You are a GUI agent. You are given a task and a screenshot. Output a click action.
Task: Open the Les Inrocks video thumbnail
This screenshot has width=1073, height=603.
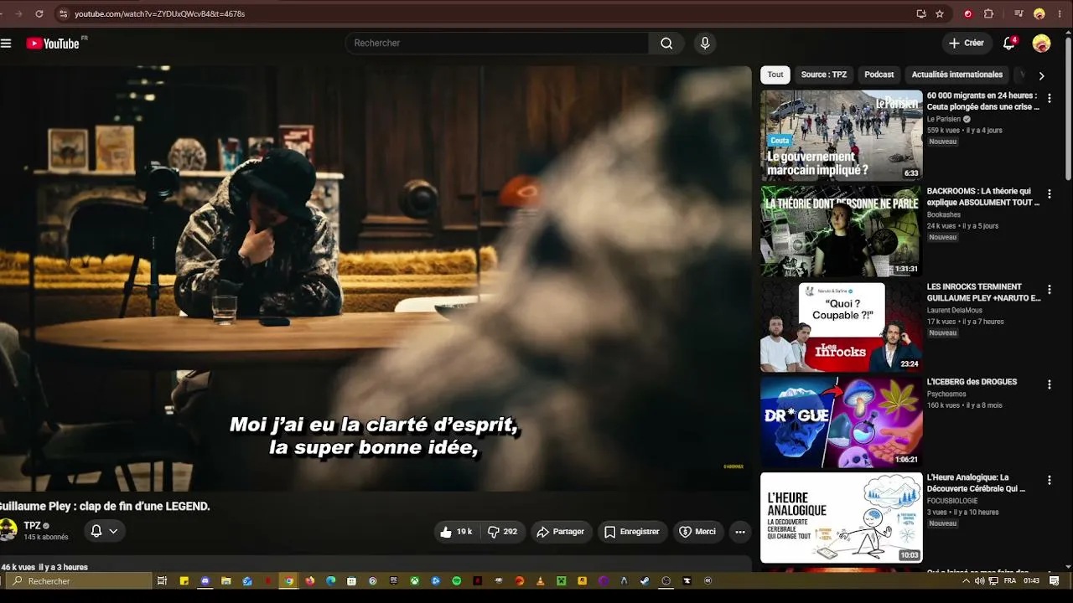(x=841, y=327)
